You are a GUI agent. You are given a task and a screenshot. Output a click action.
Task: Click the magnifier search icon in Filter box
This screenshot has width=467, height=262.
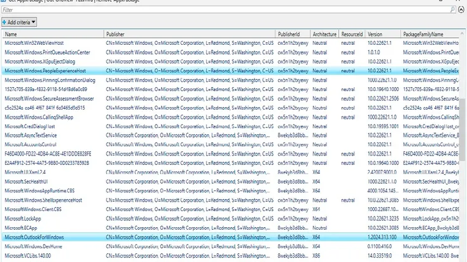click(453, 10)
